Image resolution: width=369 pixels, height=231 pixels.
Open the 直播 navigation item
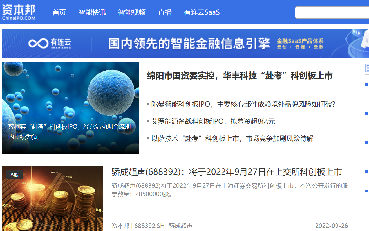click(x=165, y=12)
